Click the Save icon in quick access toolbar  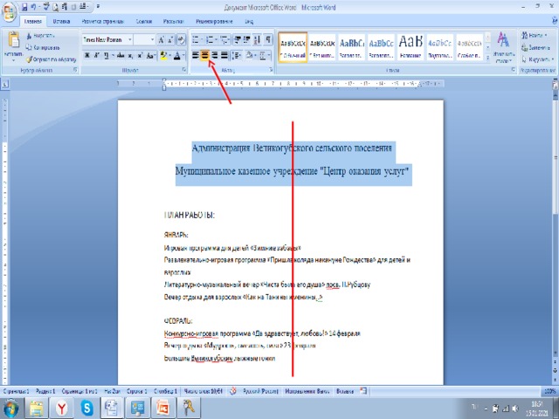(23, 6)
